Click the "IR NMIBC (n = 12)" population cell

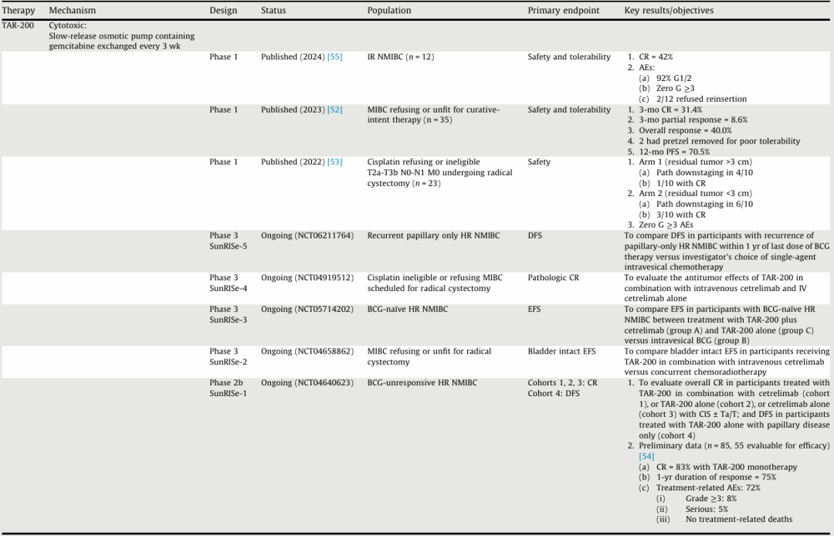[401, 57]
